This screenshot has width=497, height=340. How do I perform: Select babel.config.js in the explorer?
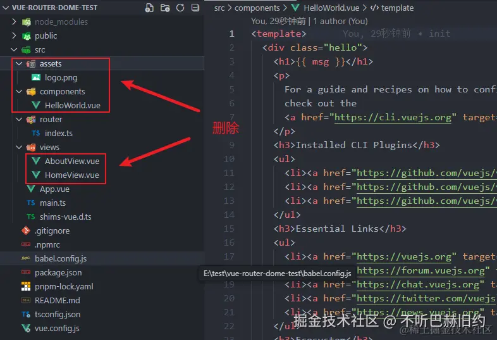[x=61, y=259]
